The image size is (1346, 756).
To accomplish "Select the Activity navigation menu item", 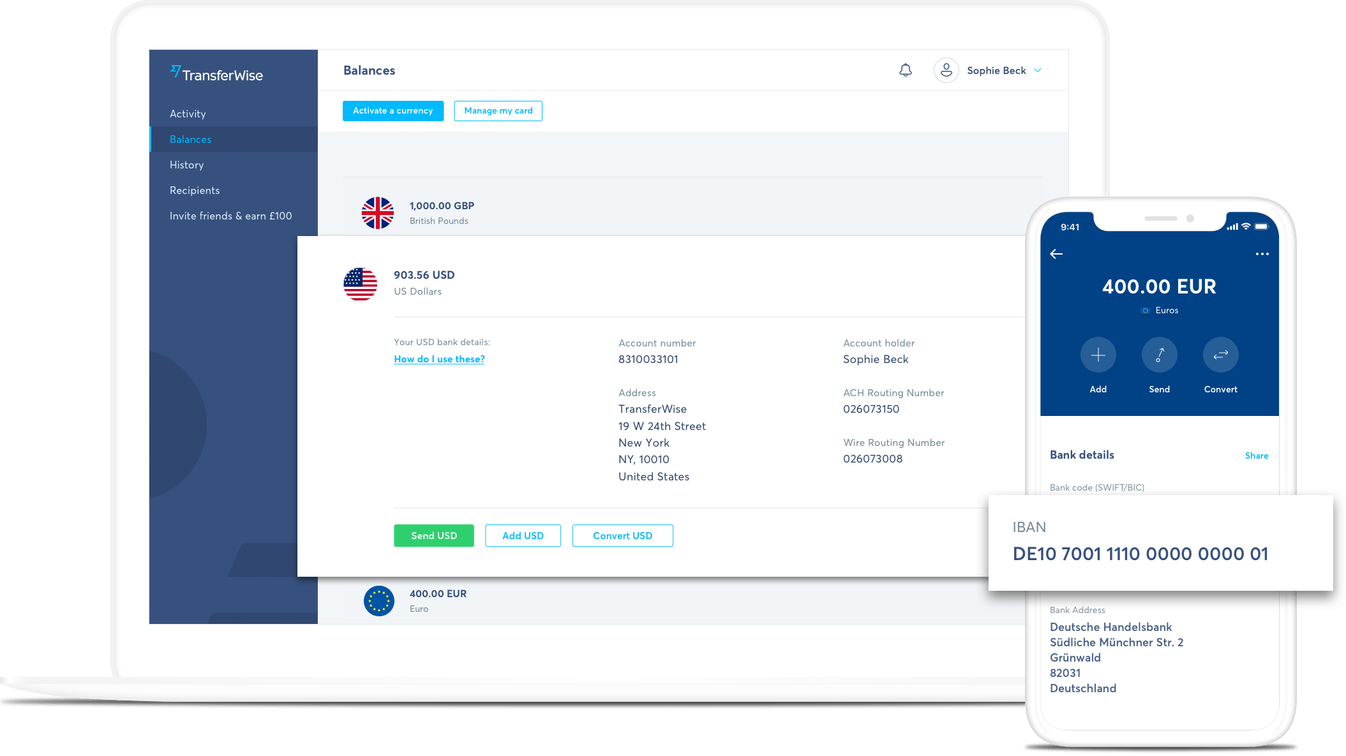I will point(187,114).
